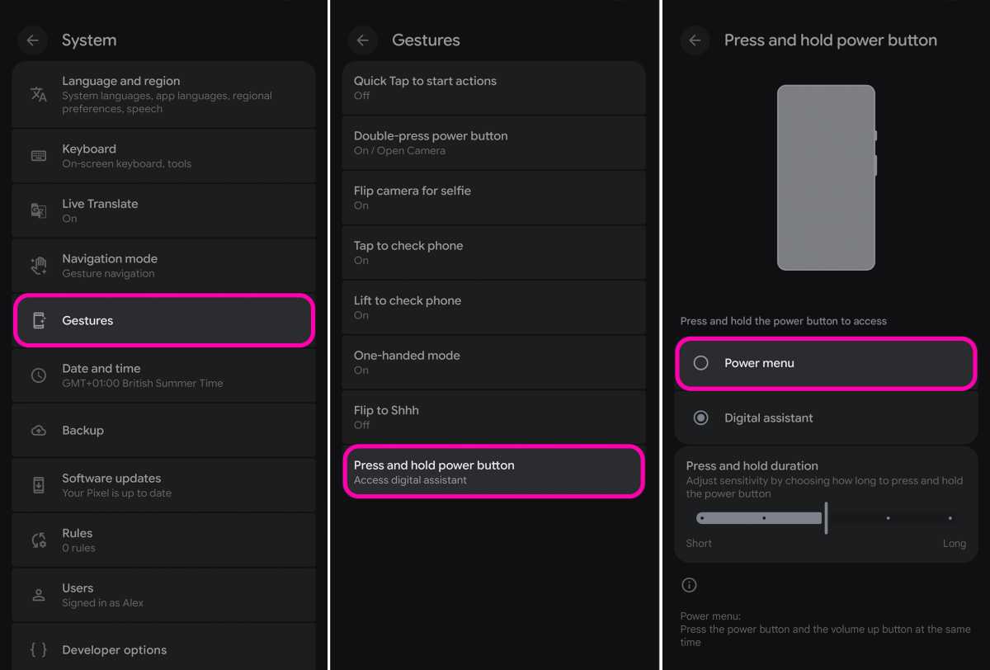The height and width of the screenshot is (670, 990).
Task: Tap the info icon below the slider
Action: pyautogui.click(x=690, y=585)
